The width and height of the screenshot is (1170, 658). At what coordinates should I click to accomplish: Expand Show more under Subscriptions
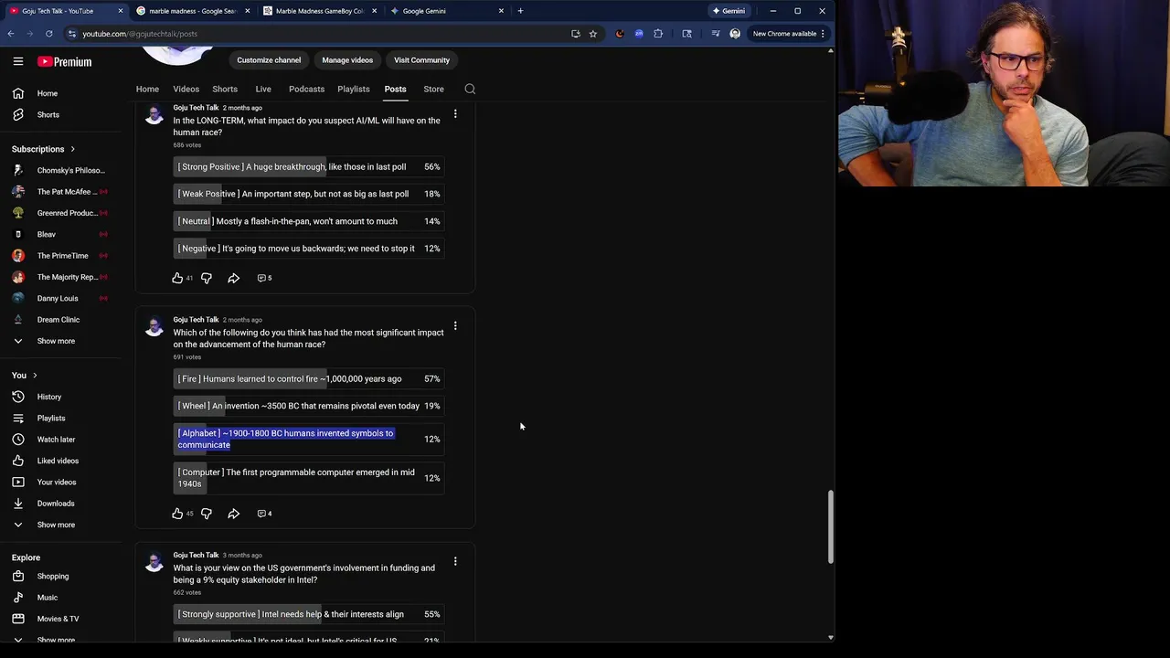click(56, 341)
